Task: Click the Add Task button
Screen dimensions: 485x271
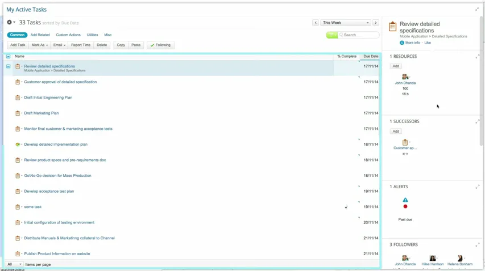Action: (x=18, y=45)
